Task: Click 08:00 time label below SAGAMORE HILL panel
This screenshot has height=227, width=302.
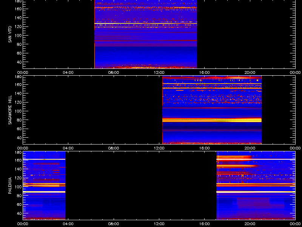Action: [114, 148]
